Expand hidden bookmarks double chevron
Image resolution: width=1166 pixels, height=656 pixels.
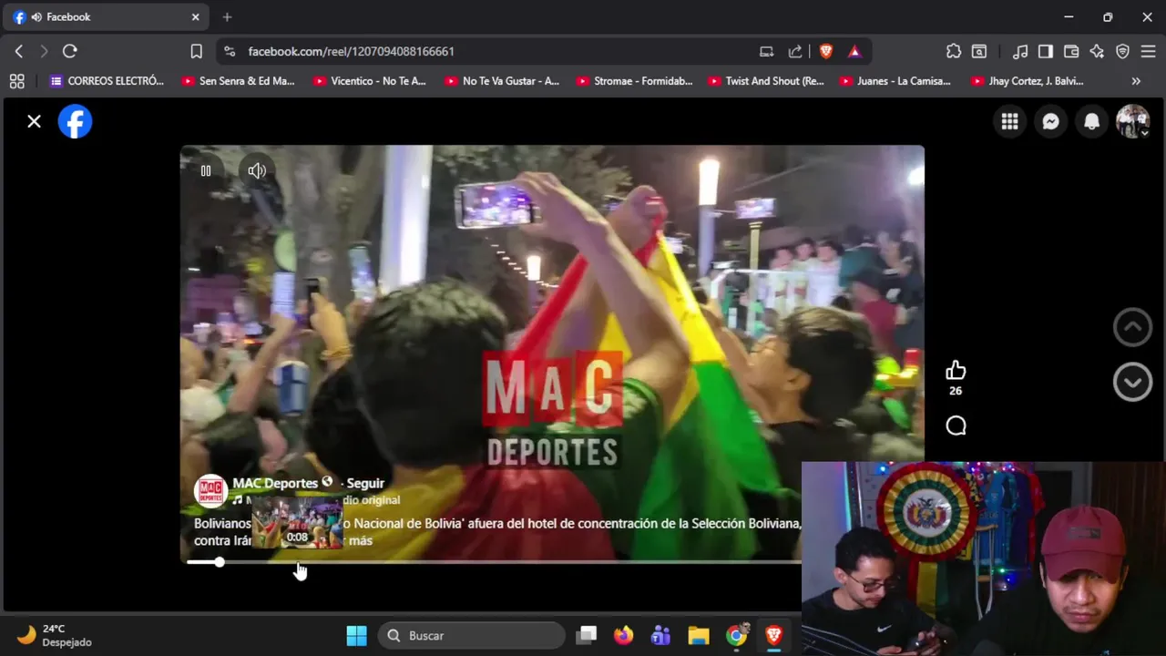(1136, 81)
